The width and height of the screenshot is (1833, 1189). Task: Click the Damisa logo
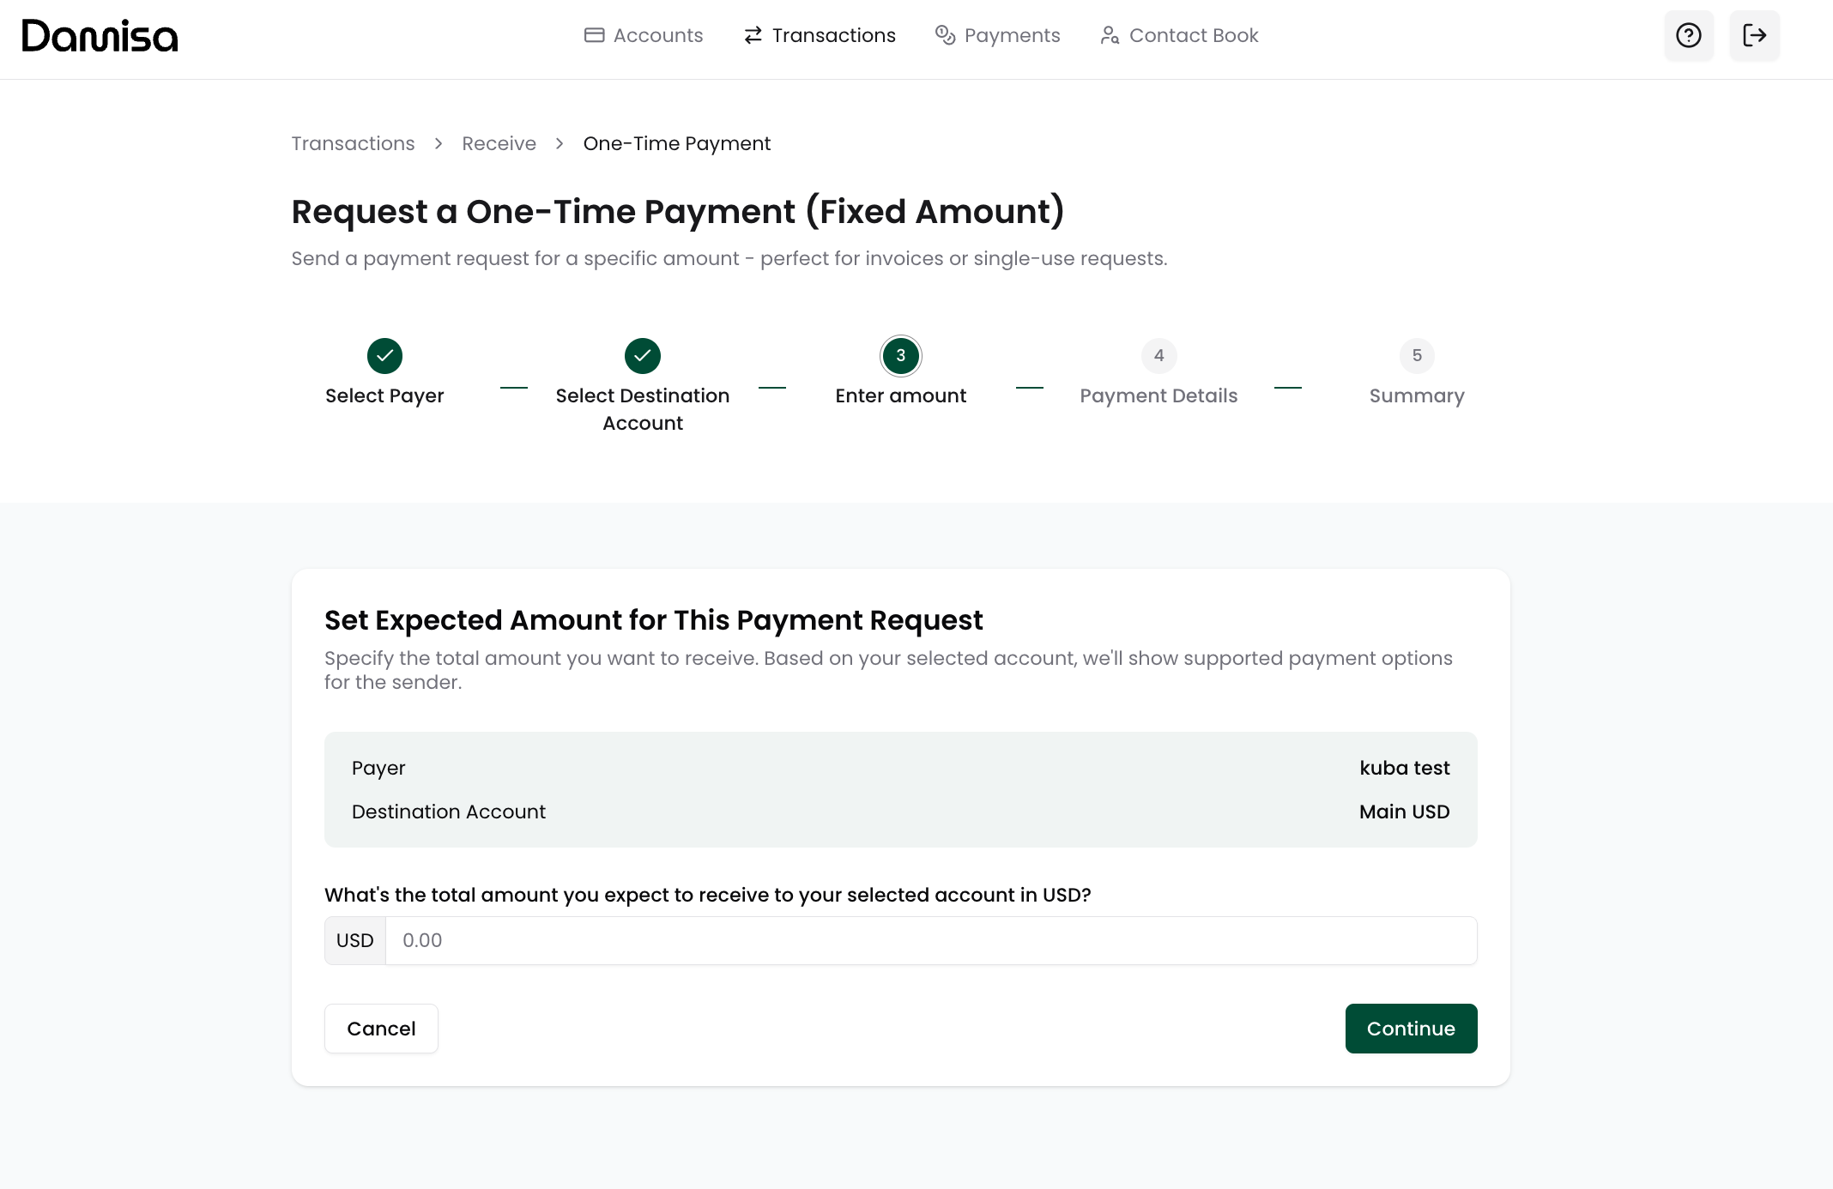click(100, 36)
